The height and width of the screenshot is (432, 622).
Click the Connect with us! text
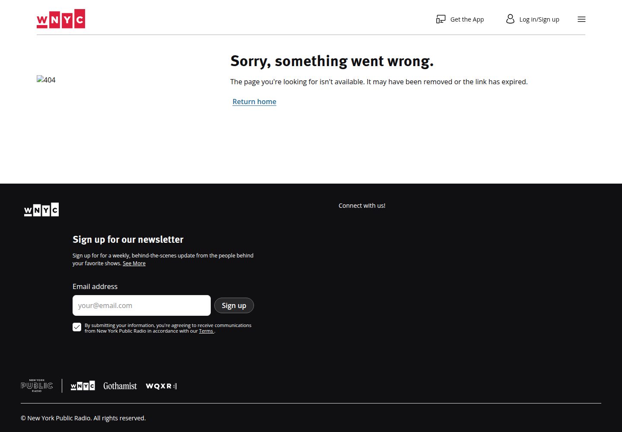coord(362,206)
